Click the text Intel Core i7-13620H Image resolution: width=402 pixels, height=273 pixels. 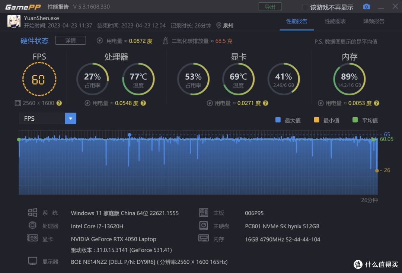[x=97, y=226]
